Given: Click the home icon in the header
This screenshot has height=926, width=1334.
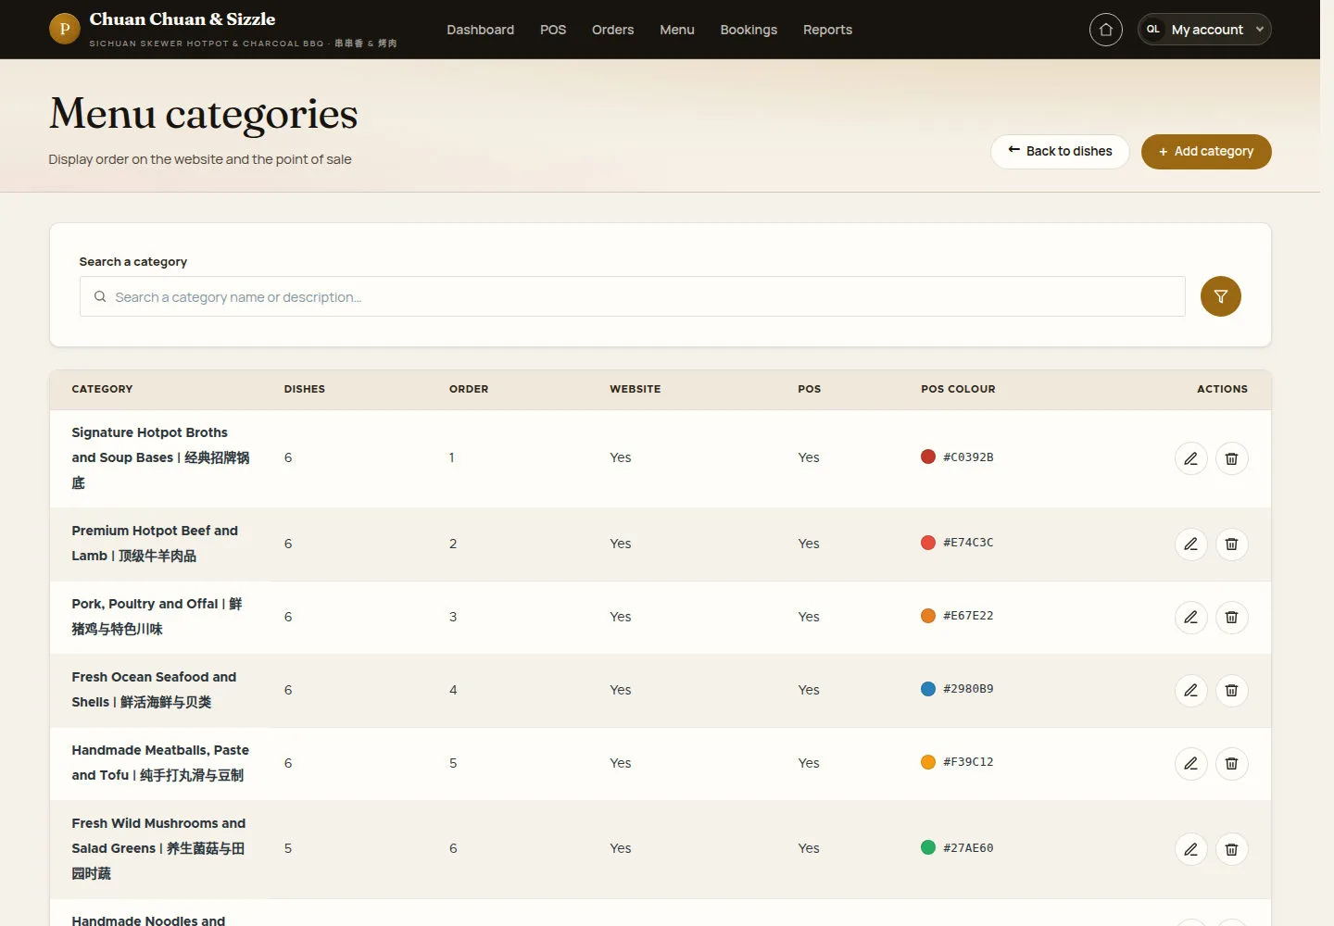Looking at the screenshot, I should click(x=1105, y=30).
